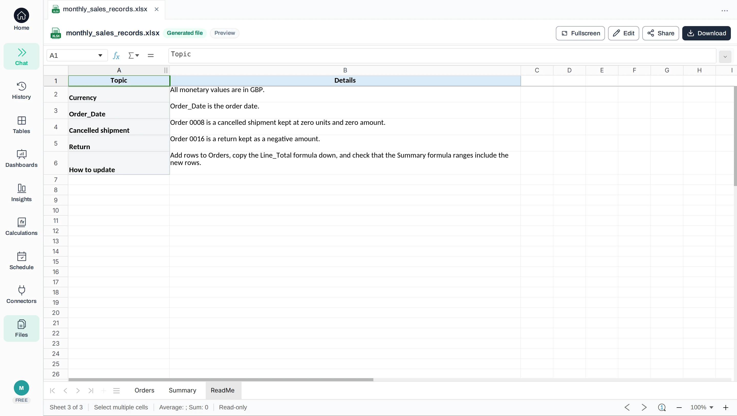Open the Connectors section
Image resolution: width=737 pixels, height=416 pixels.
point(21,294)
